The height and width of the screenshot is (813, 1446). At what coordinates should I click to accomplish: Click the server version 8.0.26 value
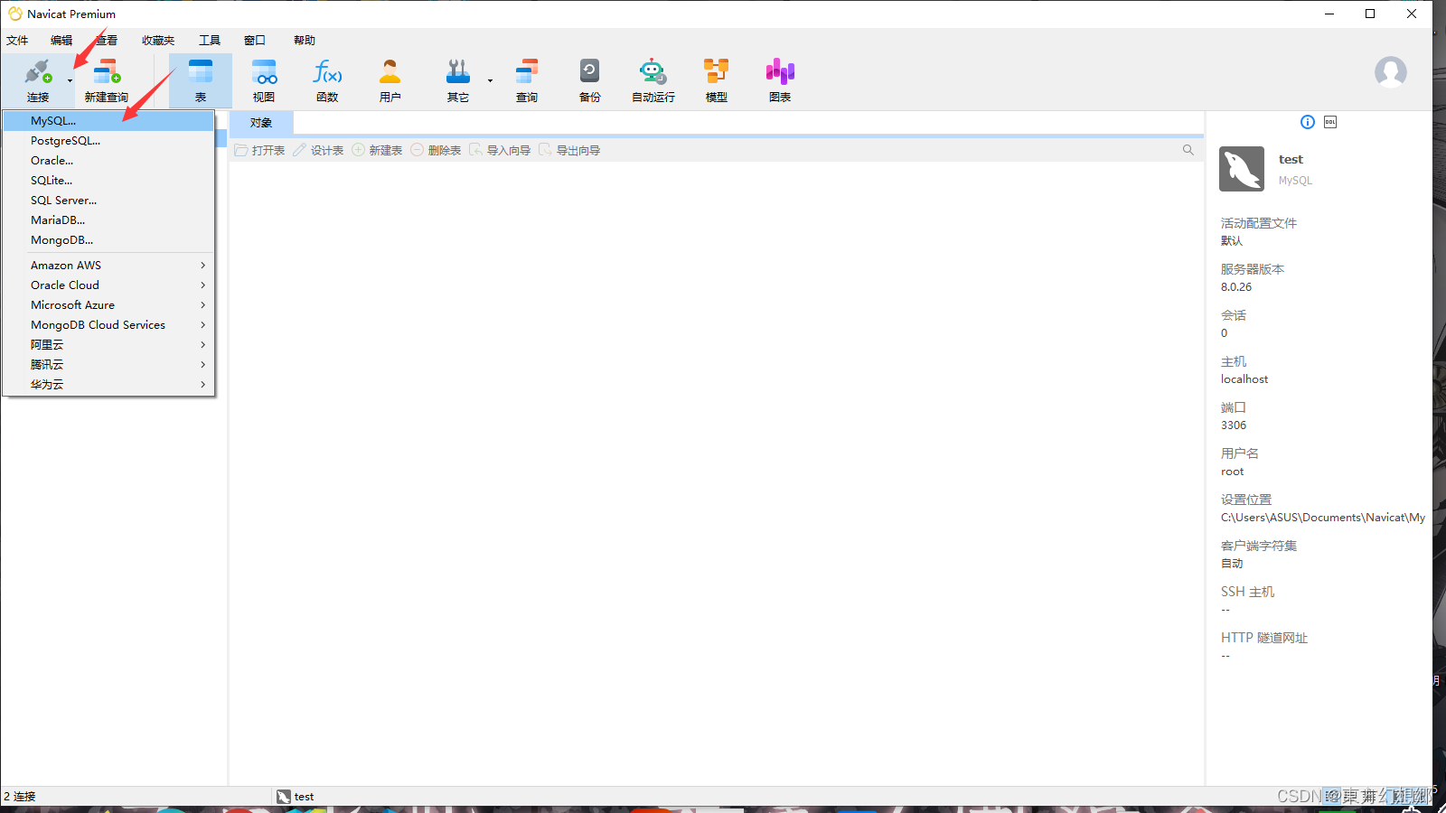pos(1236,287)
